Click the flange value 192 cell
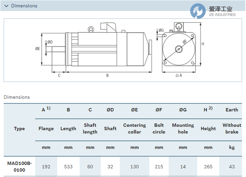 coord(46,166)
